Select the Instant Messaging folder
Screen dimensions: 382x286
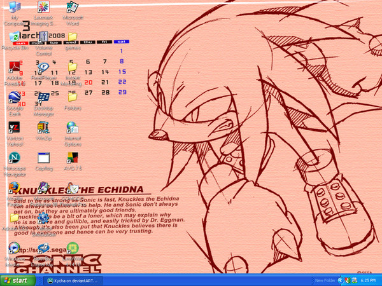click(73, 67)
